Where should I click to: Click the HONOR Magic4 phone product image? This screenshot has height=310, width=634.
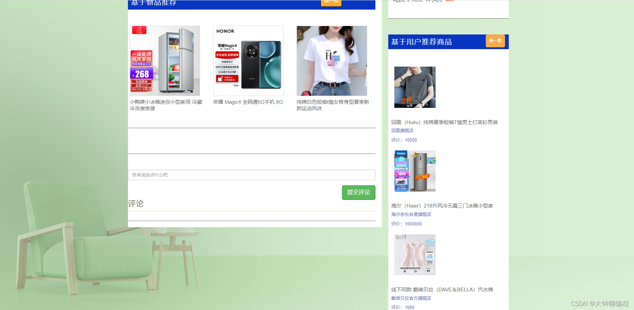(248, 61)
